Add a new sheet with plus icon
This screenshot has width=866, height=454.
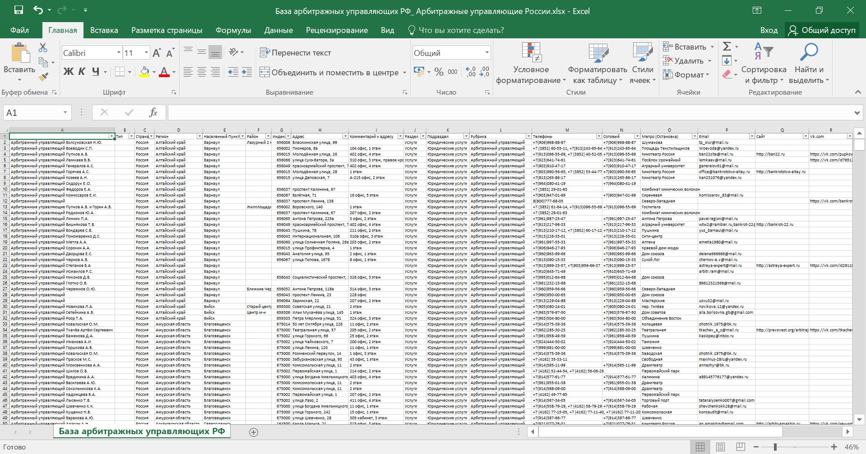(254, 432)
